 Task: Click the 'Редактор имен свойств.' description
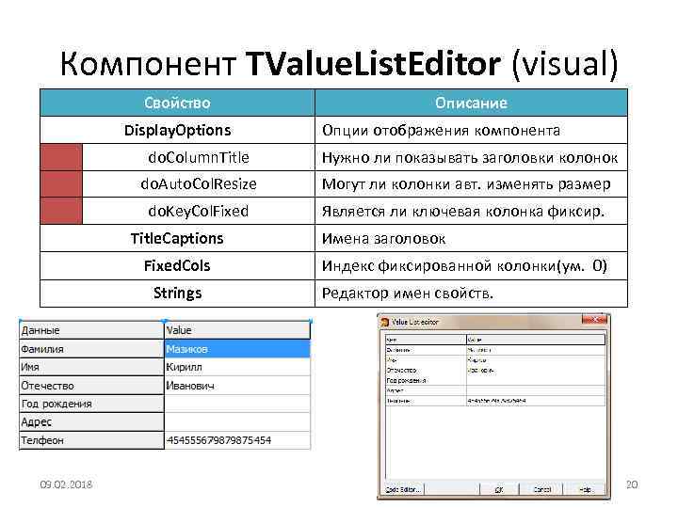(408, 294)
